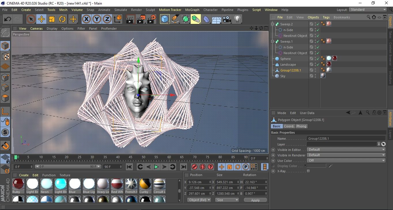
Task: Open the Visible in Editor dropdown
Action: click(346, 150)
